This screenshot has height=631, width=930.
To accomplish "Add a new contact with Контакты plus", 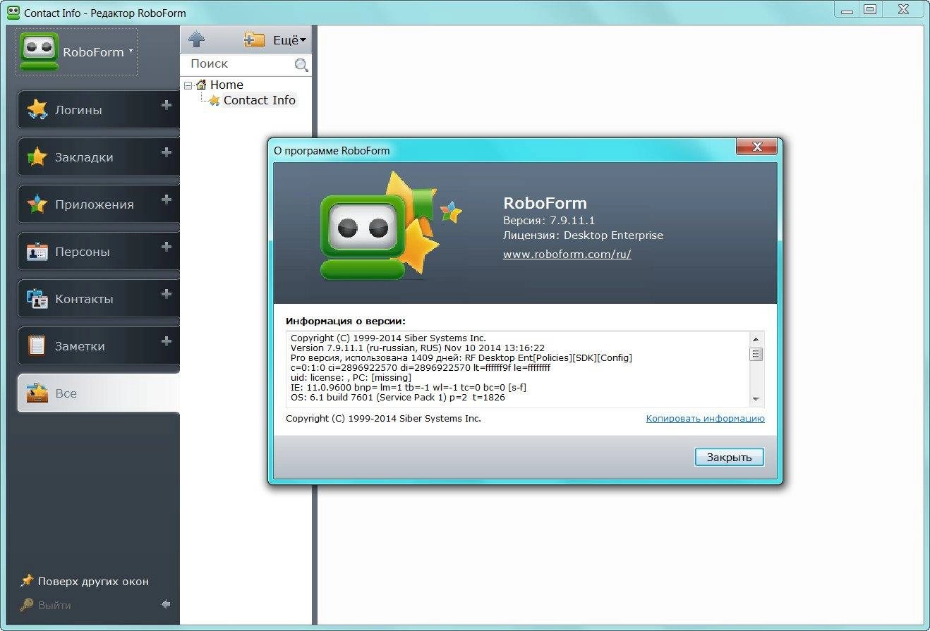I will [167, 294].
